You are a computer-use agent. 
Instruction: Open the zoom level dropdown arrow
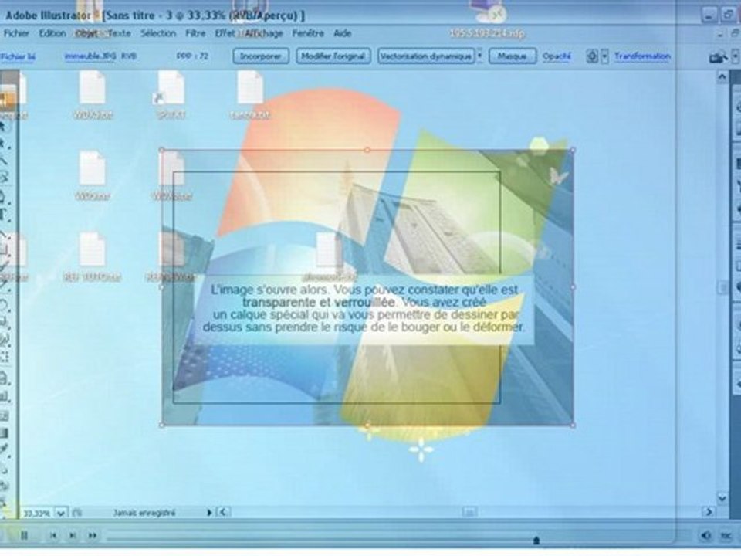pos(62,513)
